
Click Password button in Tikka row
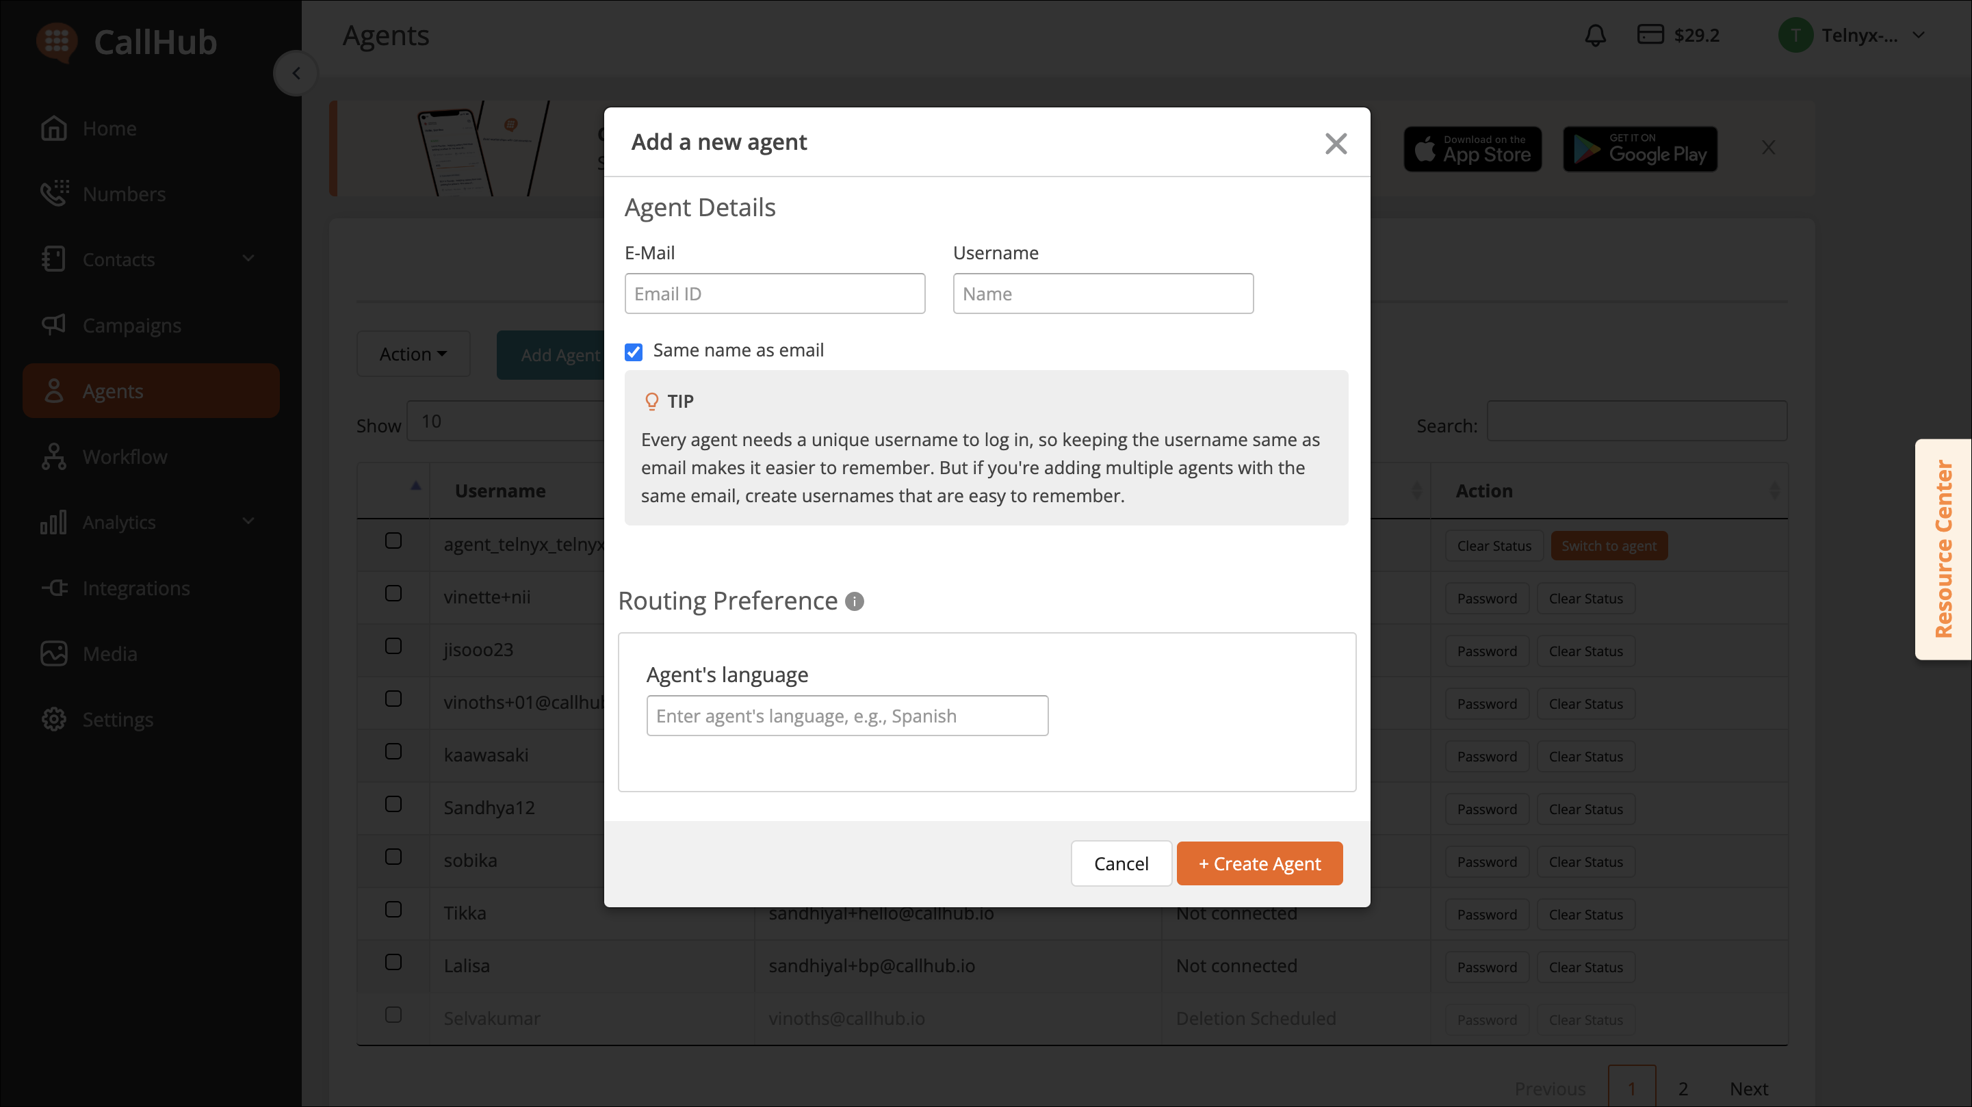coord(1487,915)
